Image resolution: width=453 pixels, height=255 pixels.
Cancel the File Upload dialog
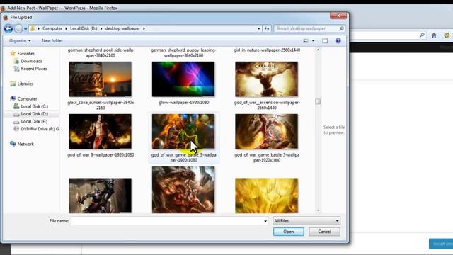[x=324, y=232]
